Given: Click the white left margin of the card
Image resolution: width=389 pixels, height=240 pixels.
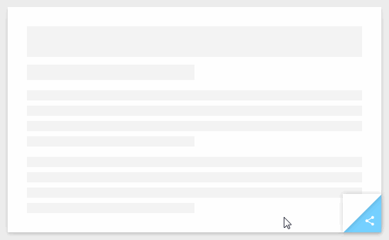Looking at the screenshot, I should point(17,120).
